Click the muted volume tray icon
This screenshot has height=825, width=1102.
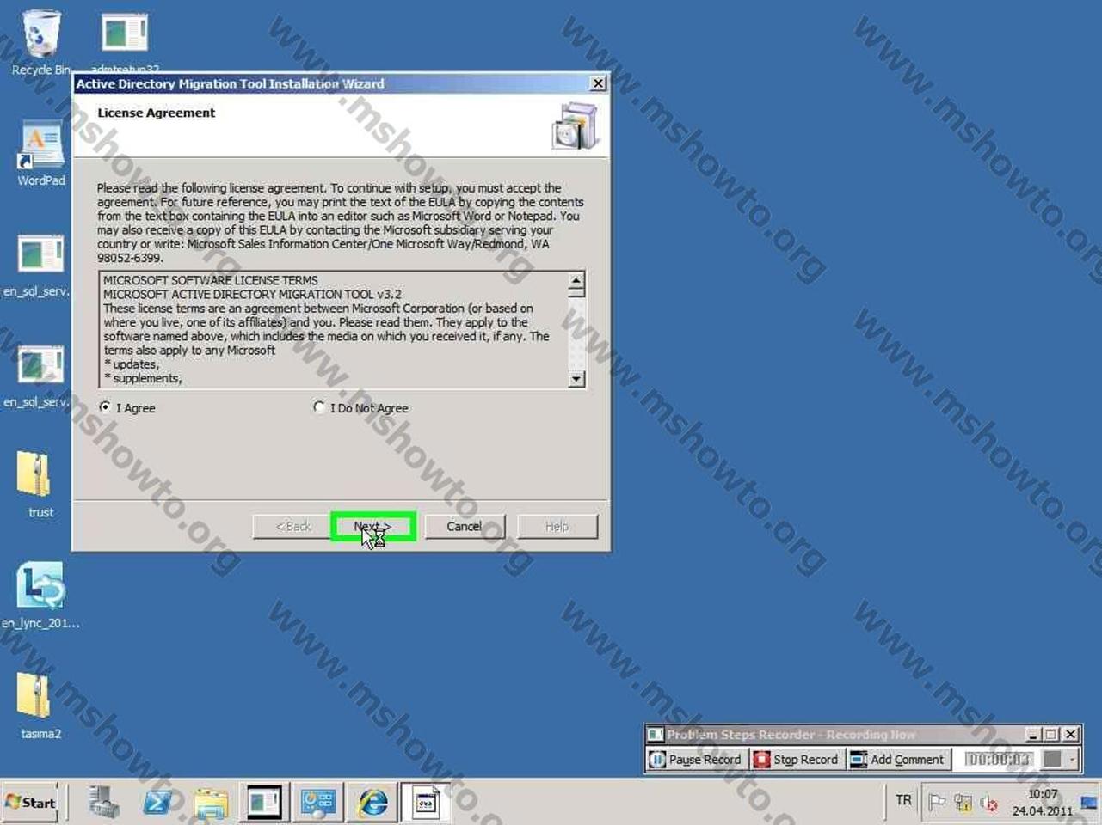(x=988, y=803)
